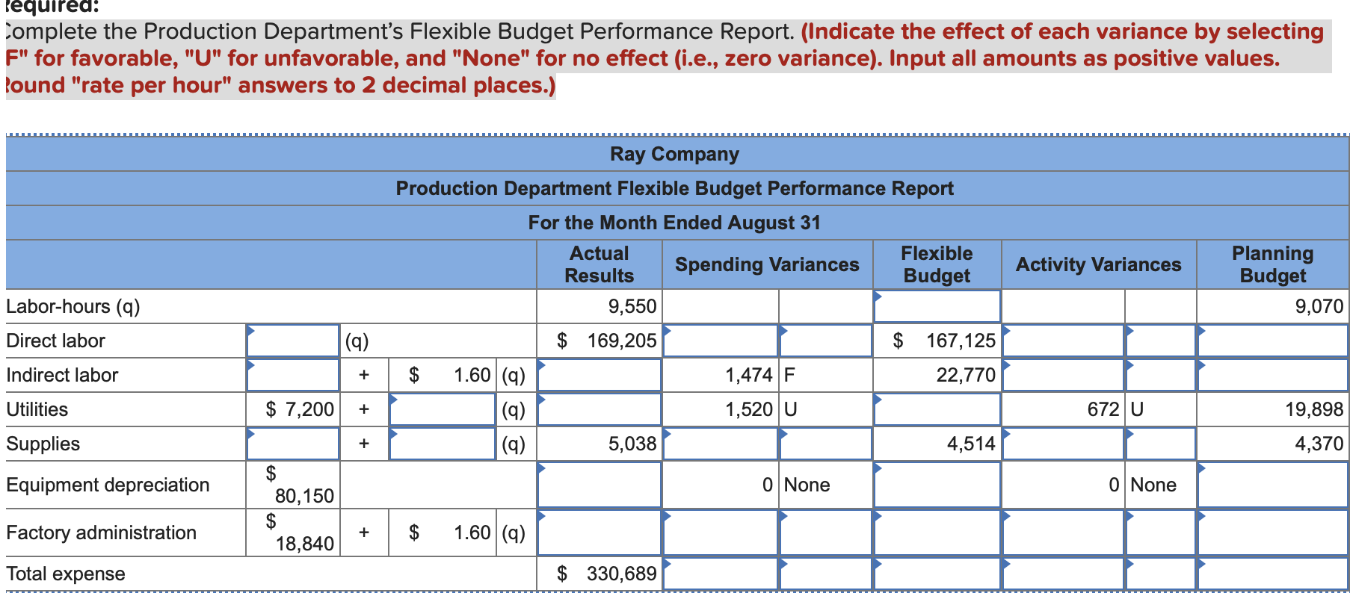
Task: Click Utilities variable rate per hour input
Action: tap(443, 409)
